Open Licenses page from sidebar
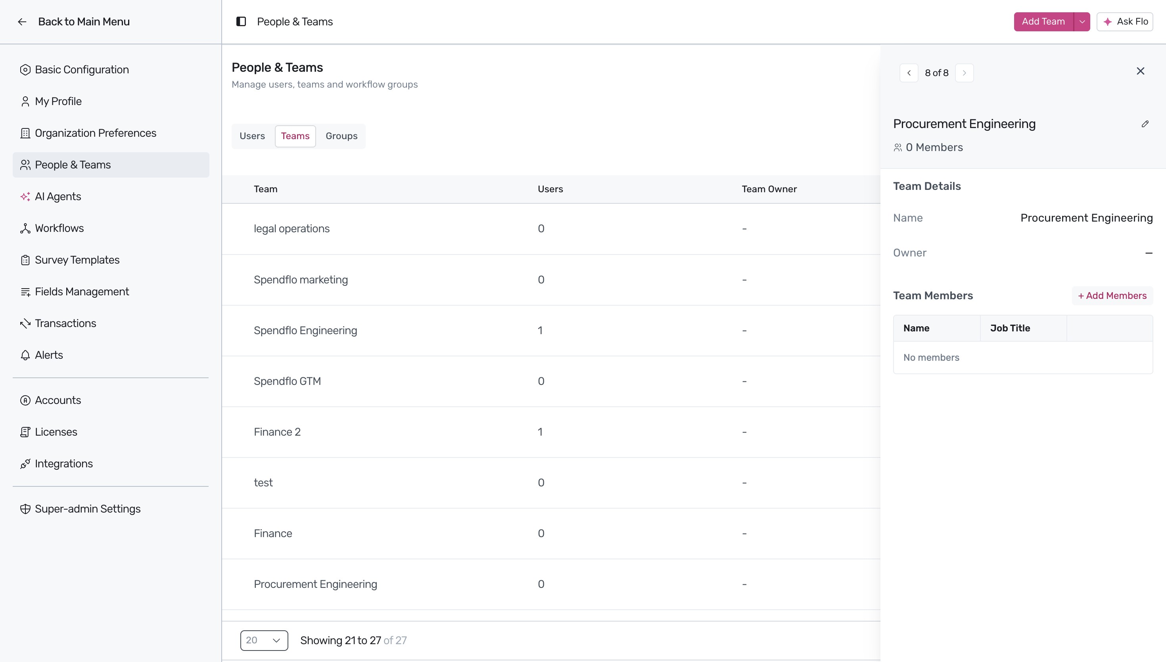The image size is (1166, 662). point(111,432)
